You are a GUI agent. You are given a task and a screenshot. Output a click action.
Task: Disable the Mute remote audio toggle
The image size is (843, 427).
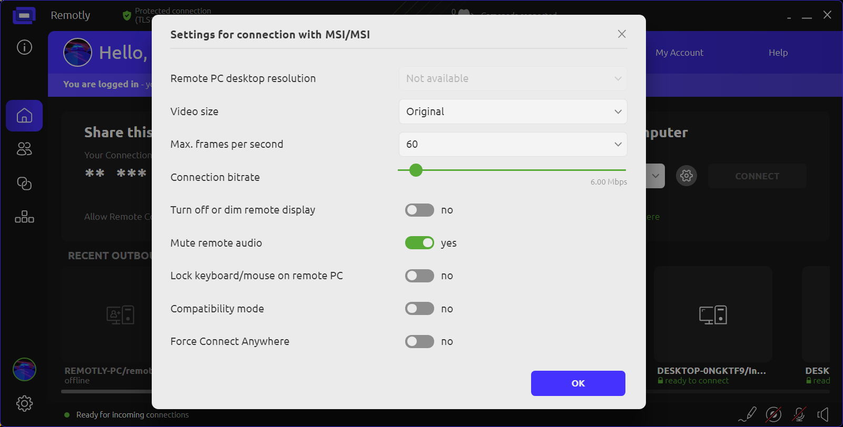pos(419,243)
